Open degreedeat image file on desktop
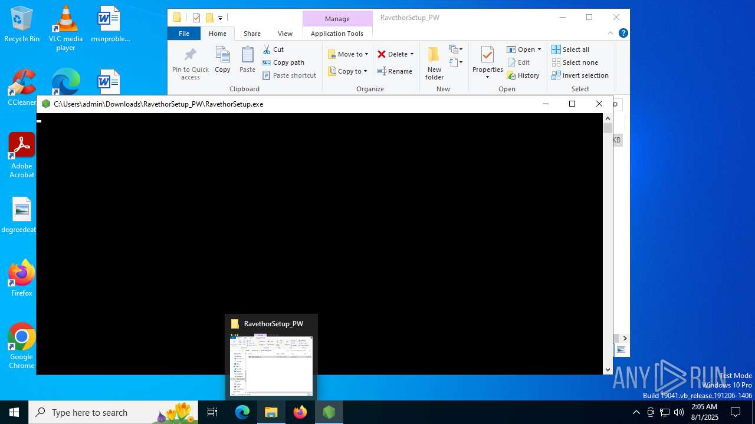 point(20,216)
